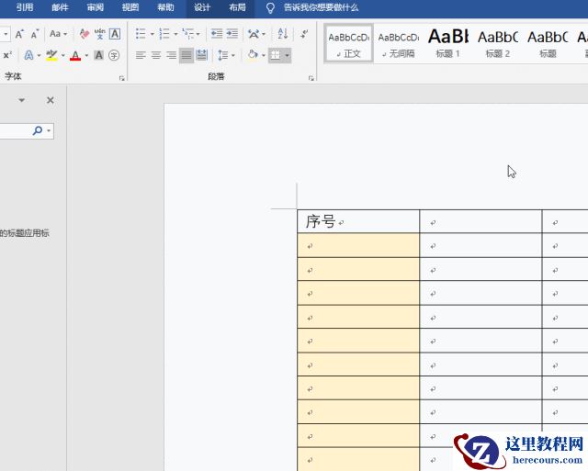Screen dimensions: 588x471
Task: Clear all formatting with the eraser icon
Action: coord(85,34)
